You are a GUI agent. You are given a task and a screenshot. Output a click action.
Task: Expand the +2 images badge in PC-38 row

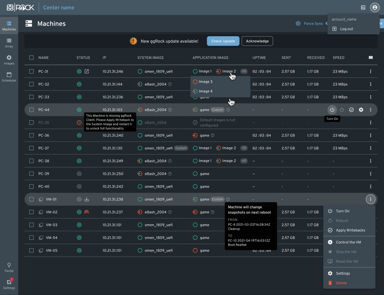(244, 161)
